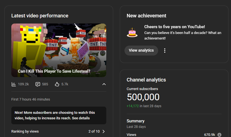Click the Summary section label
Screen dimensions: 231x137
tap(136, 121)
